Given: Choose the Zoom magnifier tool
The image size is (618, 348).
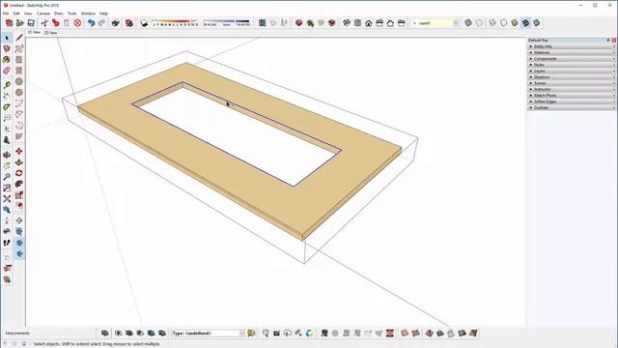Looking at the screenshot, I should tap(7, 177).
